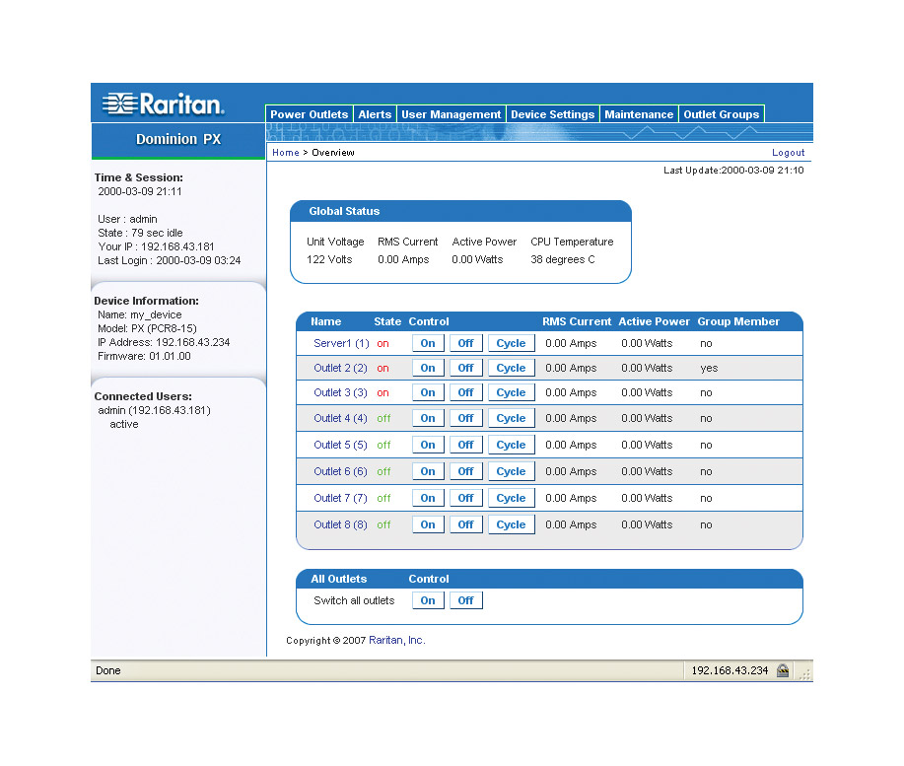Click the security lock icon in status bar

pos(783,670)
